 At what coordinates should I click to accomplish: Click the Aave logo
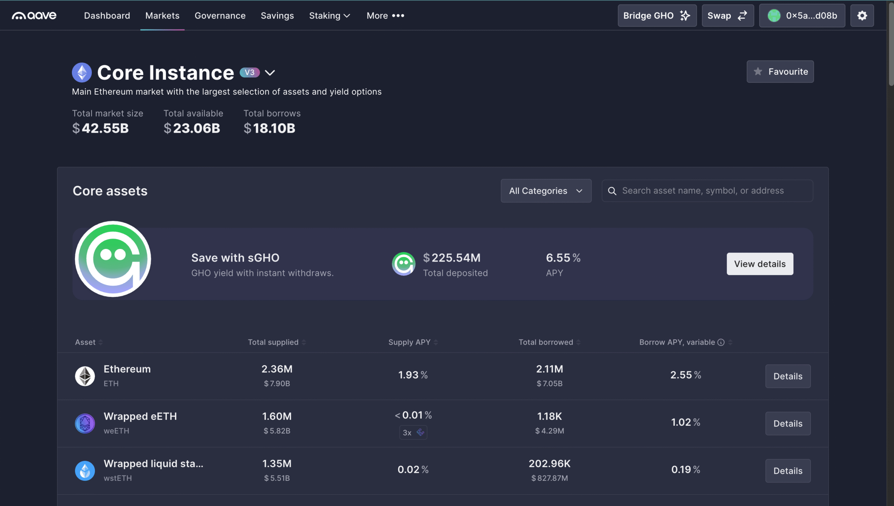34,16
